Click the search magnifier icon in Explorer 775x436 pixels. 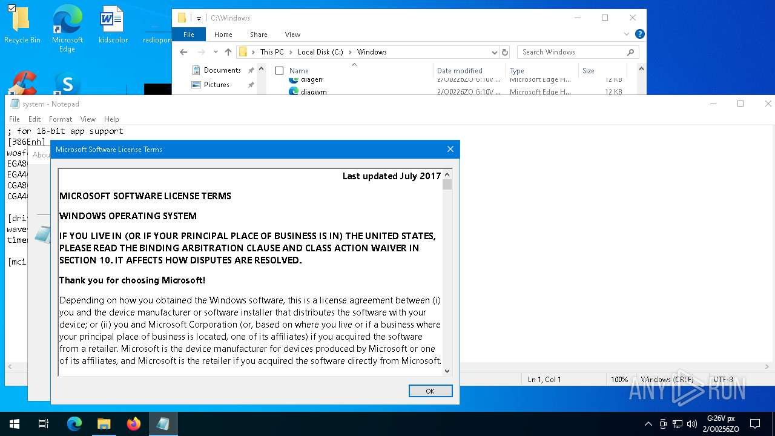click(x=630, y=52)
